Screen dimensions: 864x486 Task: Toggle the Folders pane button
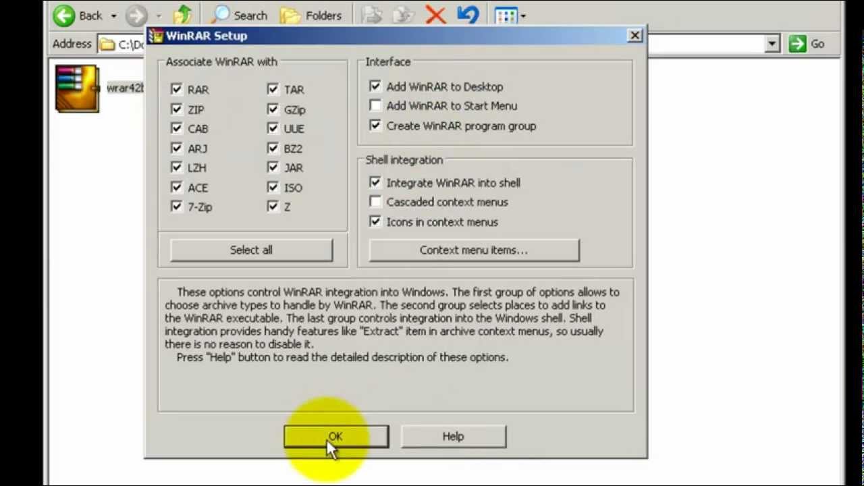311,16
